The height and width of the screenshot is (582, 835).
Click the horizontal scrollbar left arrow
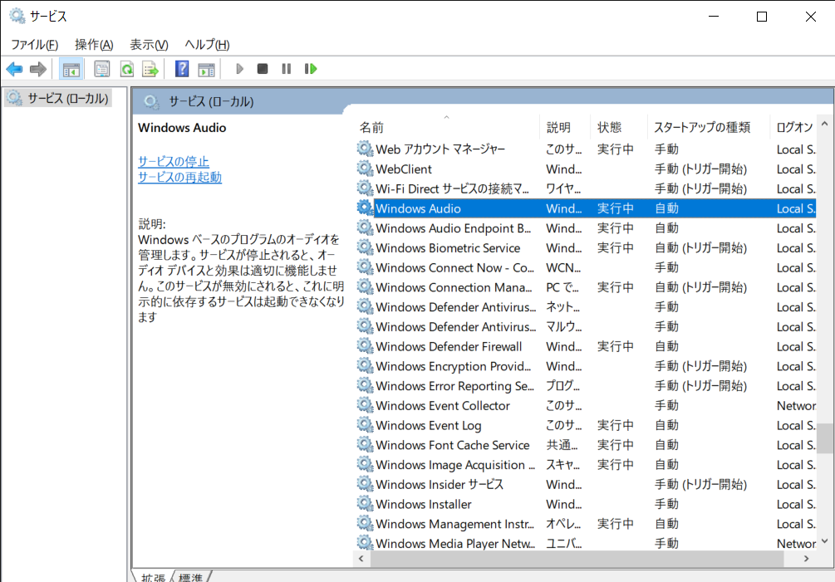click(x=361, y=559)
